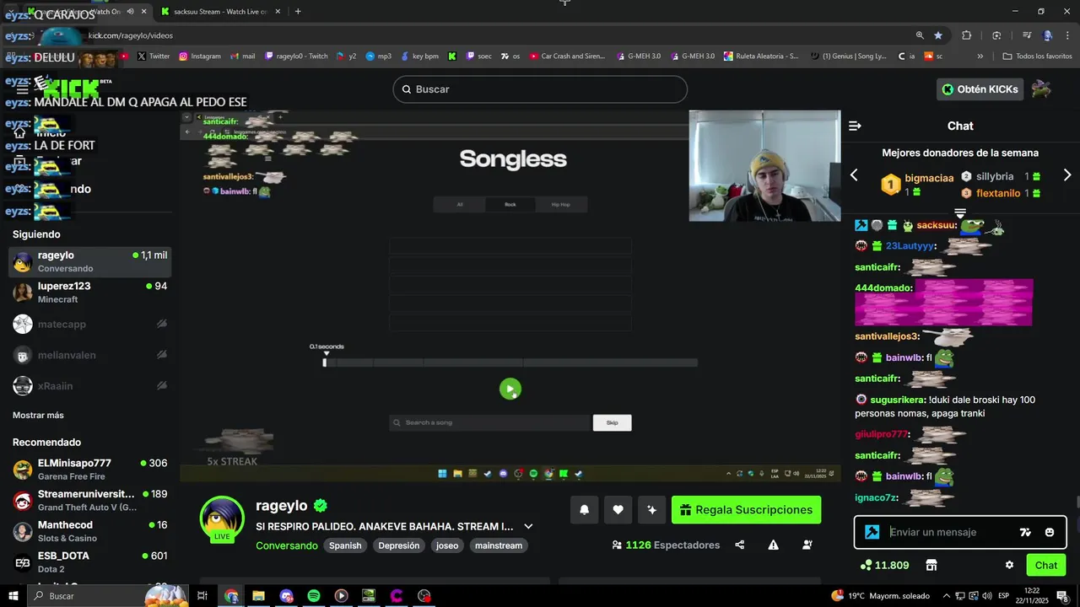
Task: Report the stream with the warning triangle icon
Action: click(773, 545)
